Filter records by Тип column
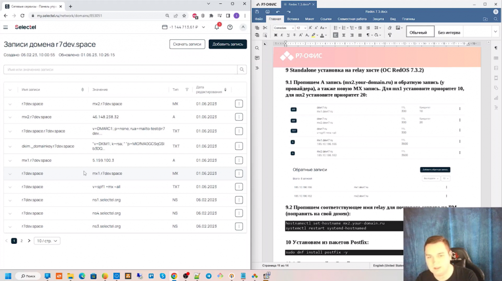 (x=187, y=90)
